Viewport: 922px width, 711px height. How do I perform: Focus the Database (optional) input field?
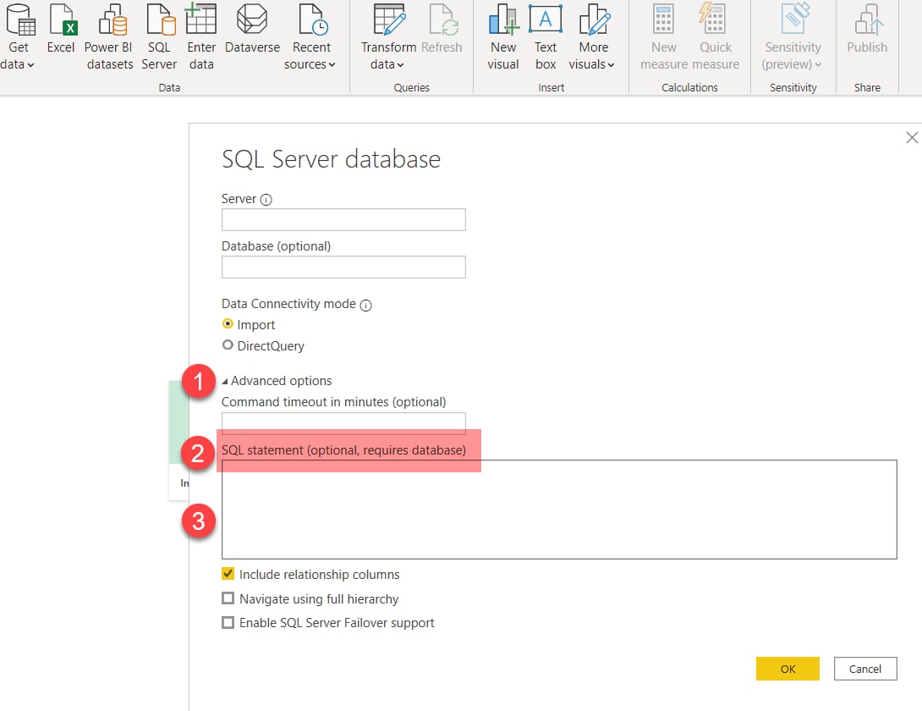343,267
